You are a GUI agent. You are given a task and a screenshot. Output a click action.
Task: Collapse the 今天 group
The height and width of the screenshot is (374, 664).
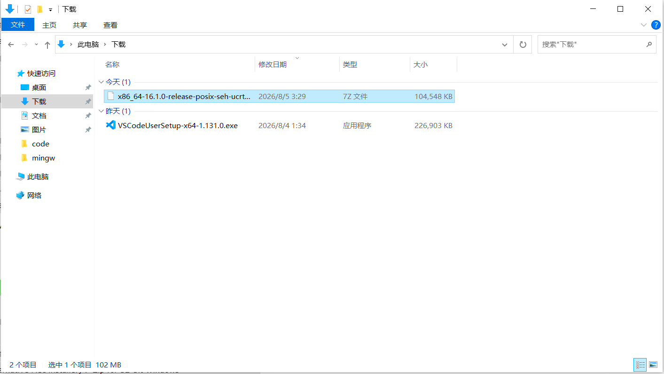(101, 82)
